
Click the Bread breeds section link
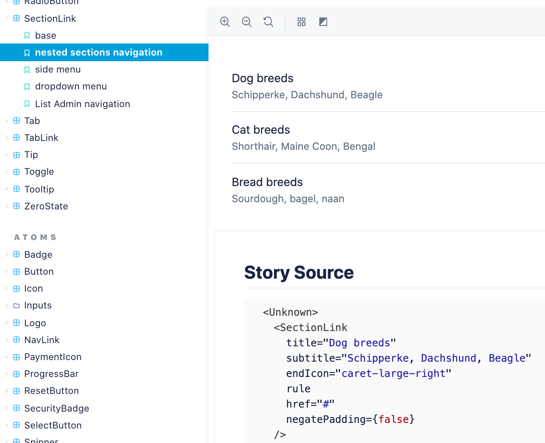(267, 182)
